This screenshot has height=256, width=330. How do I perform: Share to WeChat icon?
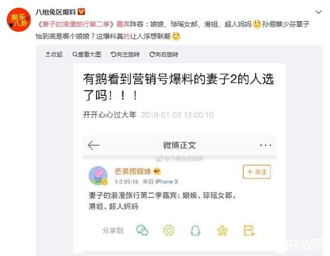tap(142, 230)
